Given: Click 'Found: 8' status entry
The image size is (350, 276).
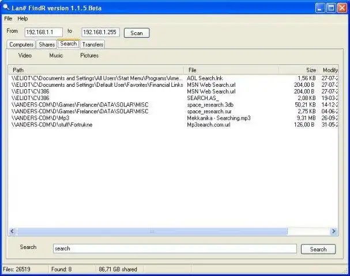Looking at the screenshot, I should click(x=61, y=270).
